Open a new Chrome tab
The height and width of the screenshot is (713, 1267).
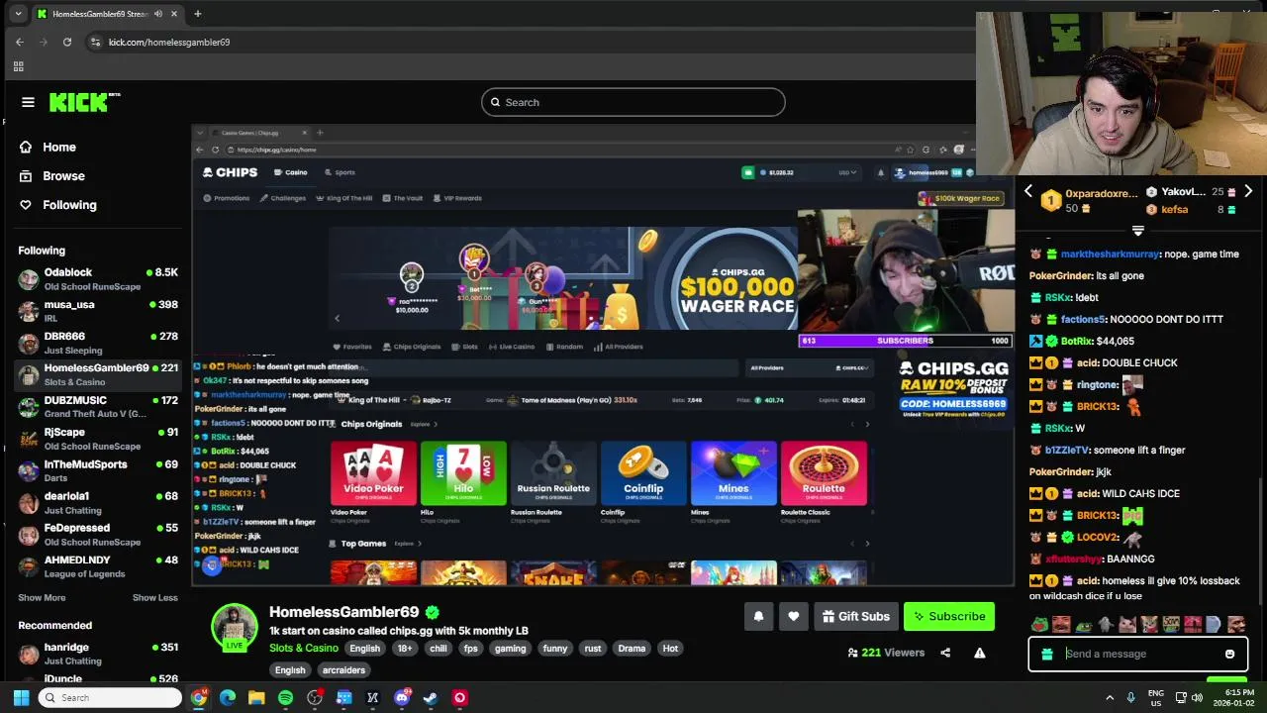[197, 14]
